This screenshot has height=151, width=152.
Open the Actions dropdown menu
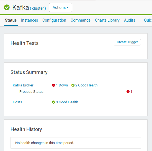[61, 7]
